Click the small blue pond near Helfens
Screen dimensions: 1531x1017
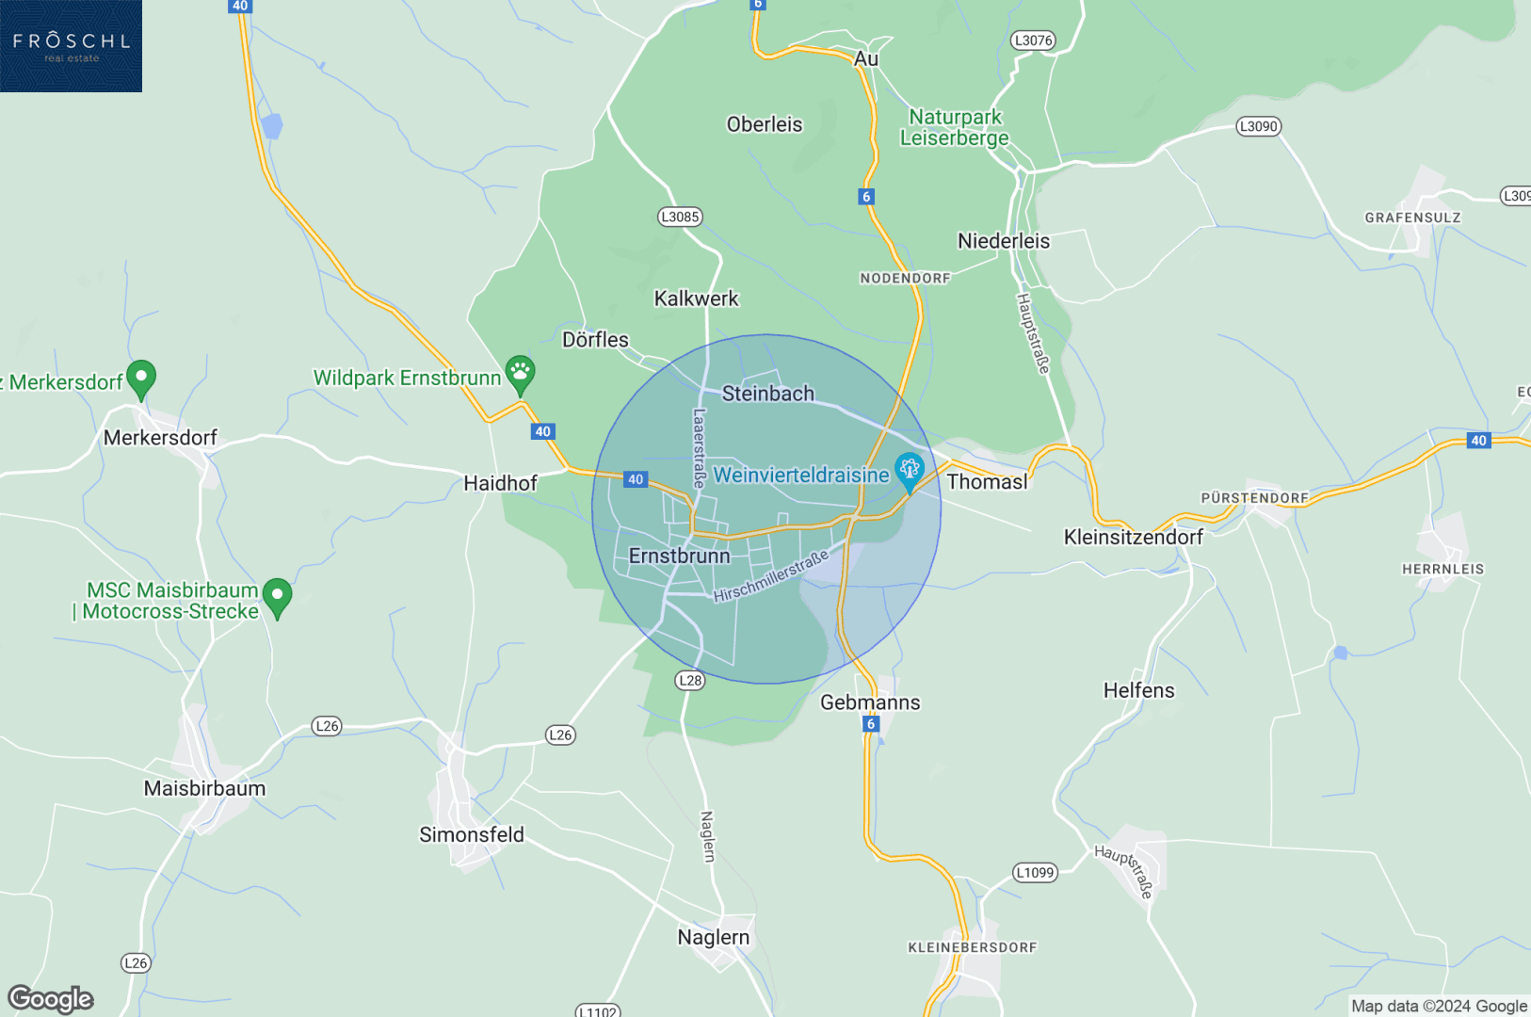click(x=1341, y=652)
